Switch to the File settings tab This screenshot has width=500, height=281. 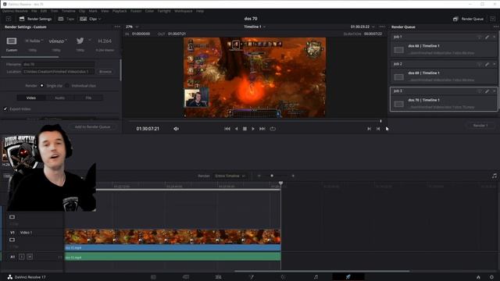click(x=88, y=98)
